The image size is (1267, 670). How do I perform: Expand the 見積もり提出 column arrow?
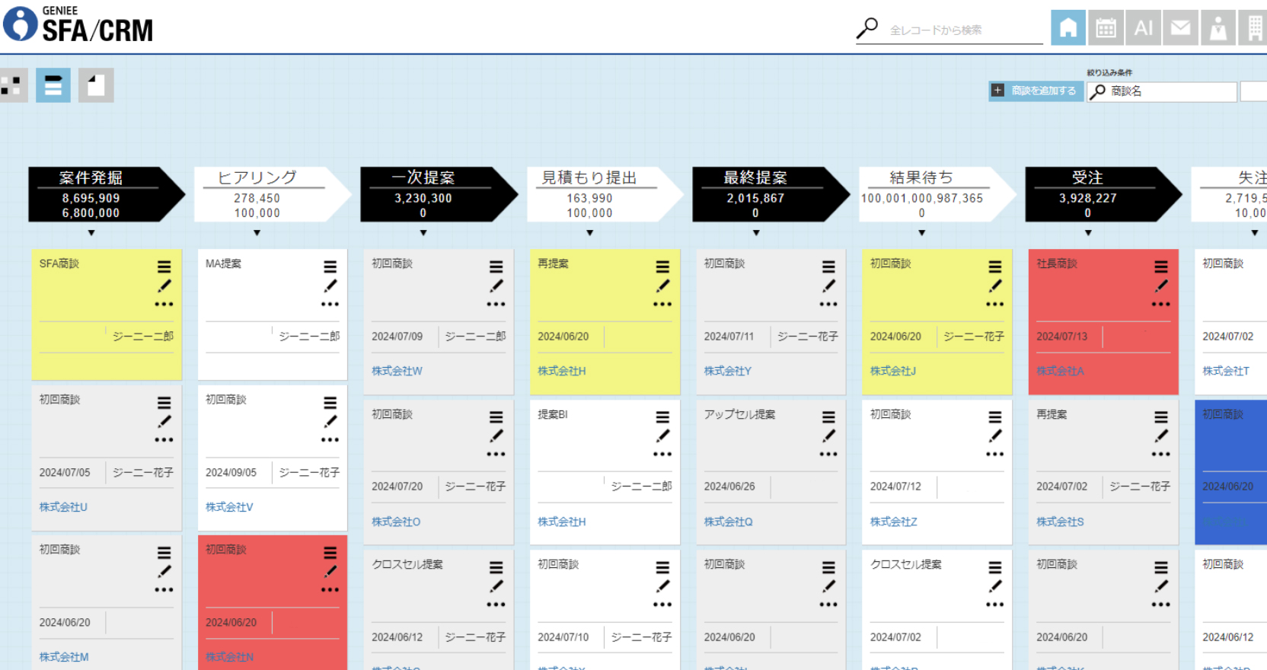pos(590,233)
